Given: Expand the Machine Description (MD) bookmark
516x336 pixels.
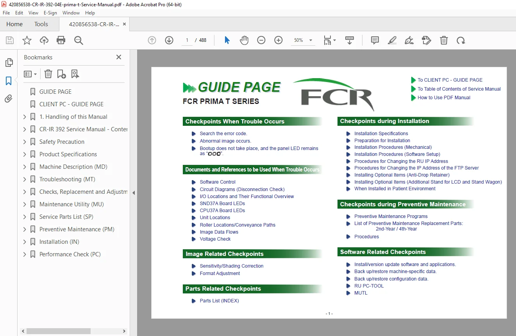Looking at the screenshot, I should 25,167.
